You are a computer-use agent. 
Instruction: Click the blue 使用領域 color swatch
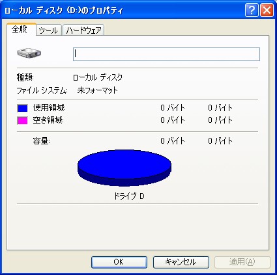[x=22, y=108]
